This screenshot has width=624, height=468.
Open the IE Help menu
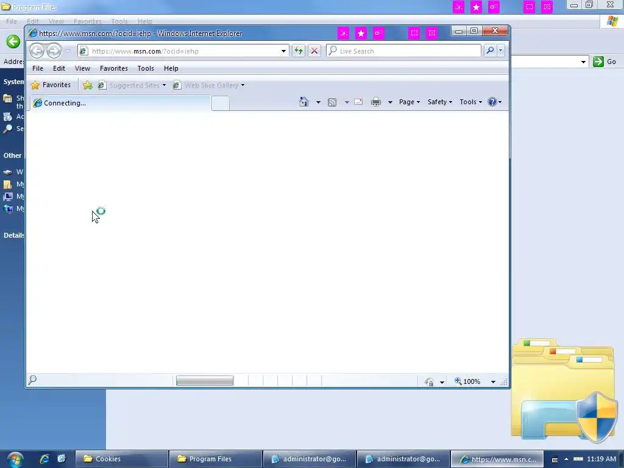[x=171, y=68]
